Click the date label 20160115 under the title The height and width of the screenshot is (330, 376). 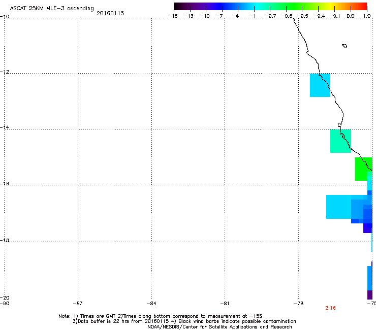click(x=110, y=13)
